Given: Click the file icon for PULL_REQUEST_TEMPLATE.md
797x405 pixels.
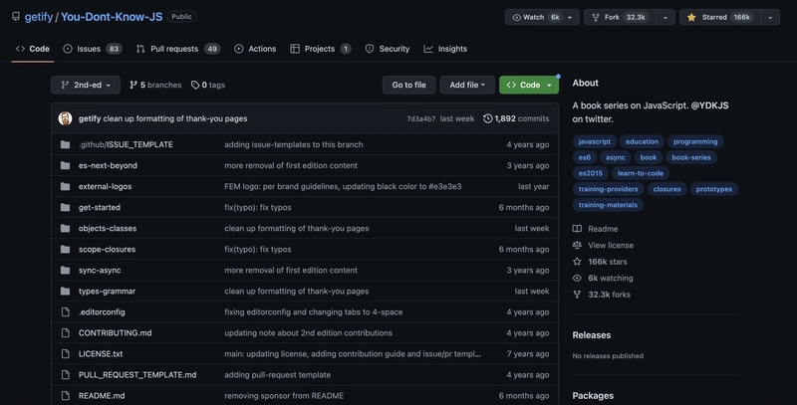Looking at the screenshot, I should pyautogui.click(x=65, y=374).
